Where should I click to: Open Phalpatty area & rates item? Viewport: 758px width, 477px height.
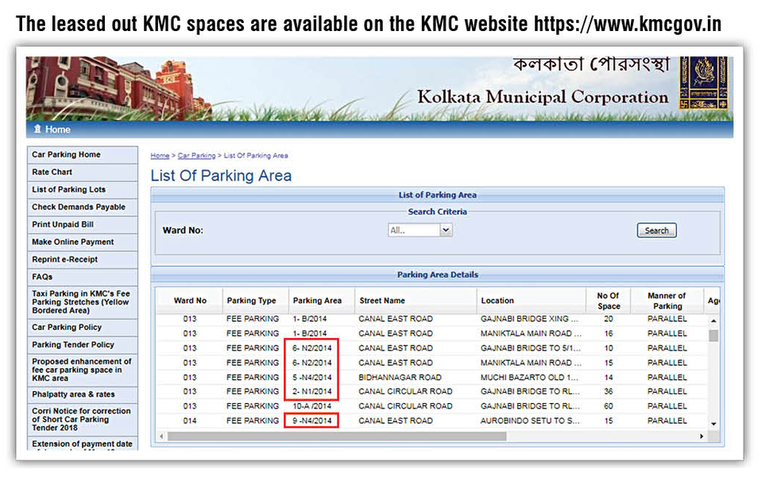[73, 394]
